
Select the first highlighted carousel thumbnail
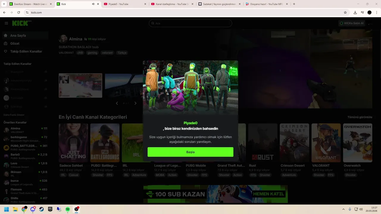(80, 86)
